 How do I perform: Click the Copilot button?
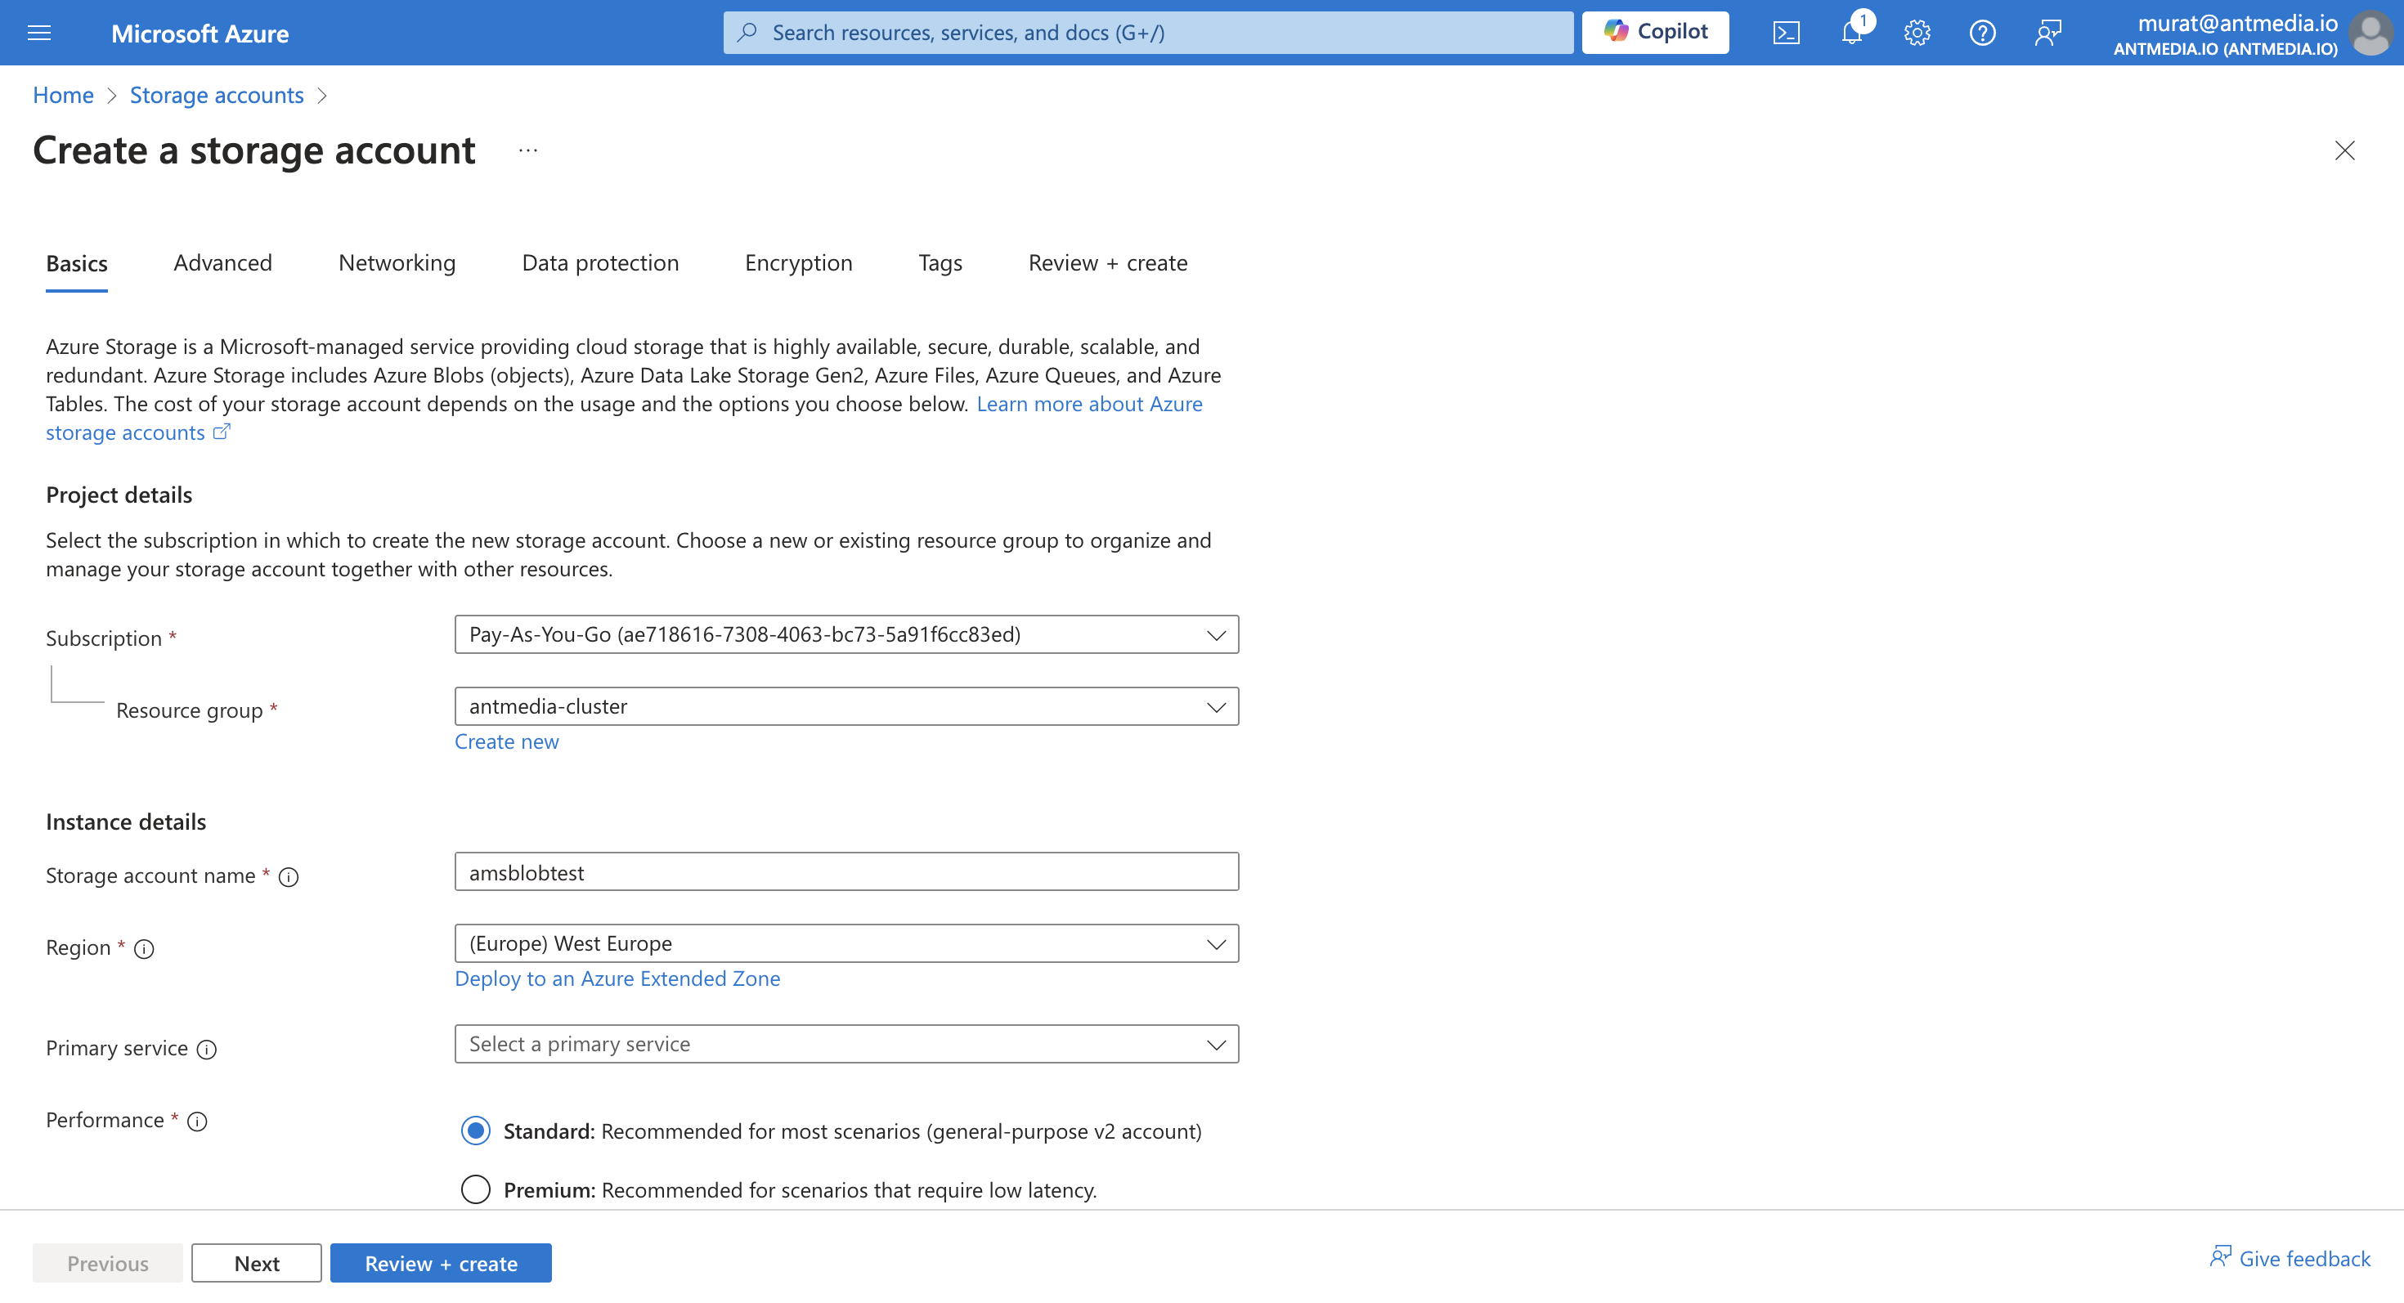tap(1656, 33)
